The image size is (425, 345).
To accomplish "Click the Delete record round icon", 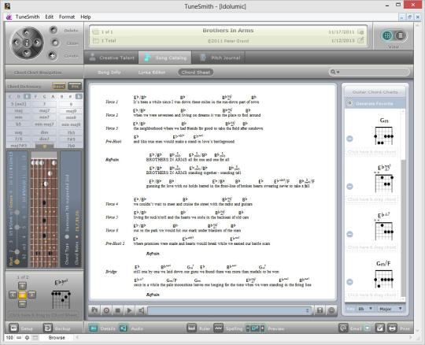I will (54, 30).
